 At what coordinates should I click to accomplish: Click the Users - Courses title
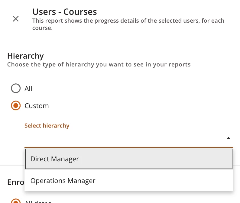click(65, 12)
